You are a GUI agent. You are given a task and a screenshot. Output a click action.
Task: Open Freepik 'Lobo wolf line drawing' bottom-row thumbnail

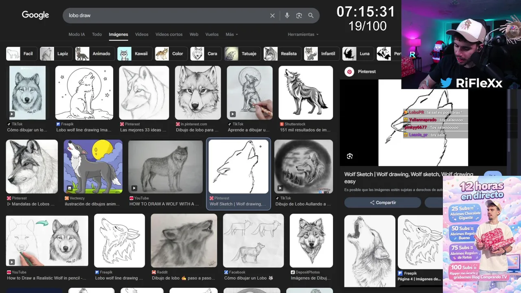tap(120, 241)
